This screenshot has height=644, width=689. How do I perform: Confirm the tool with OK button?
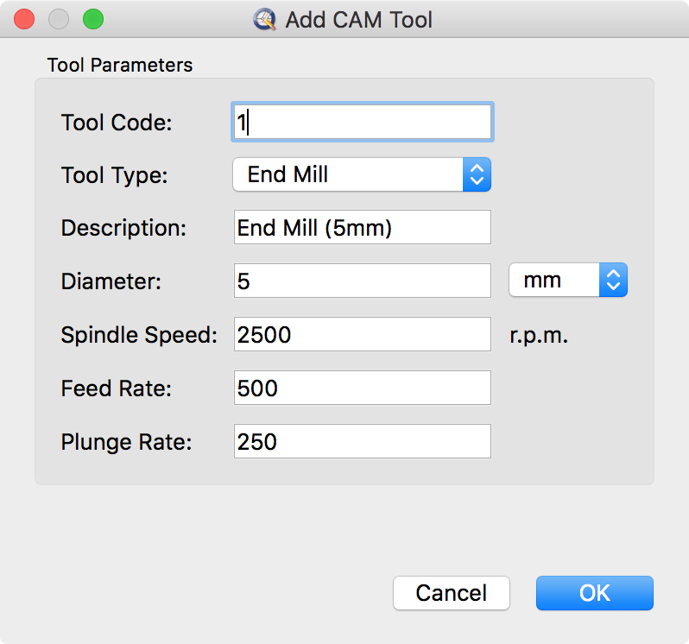click(x=594, y=593)
